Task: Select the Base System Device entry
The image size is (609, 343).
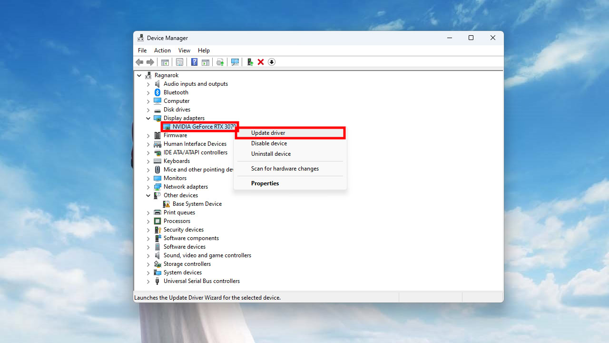Action: coord(197,204)
